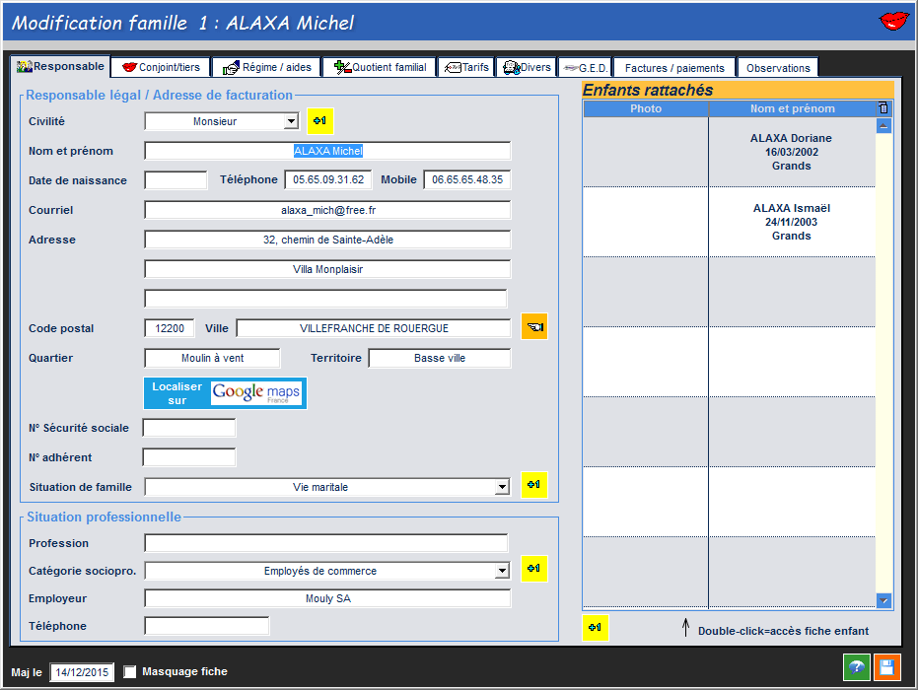
Task: Click the orange city lookup hand icon
Action: coord(534,327)
